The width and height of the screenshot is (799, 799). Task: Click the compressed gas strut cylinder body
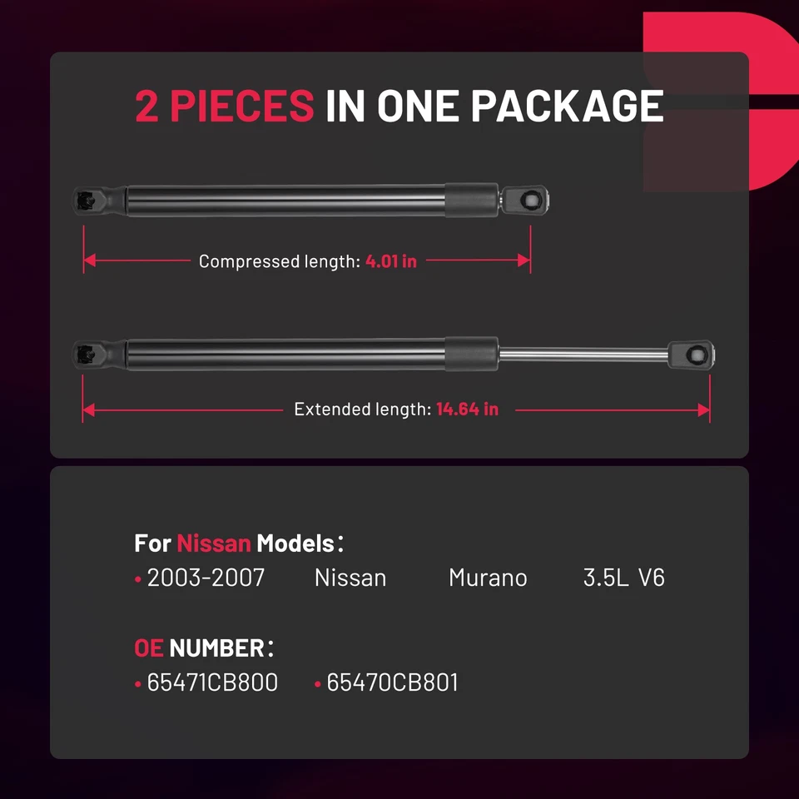(x=312, y=201)
